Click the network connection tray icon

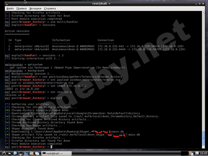point(197,153)
